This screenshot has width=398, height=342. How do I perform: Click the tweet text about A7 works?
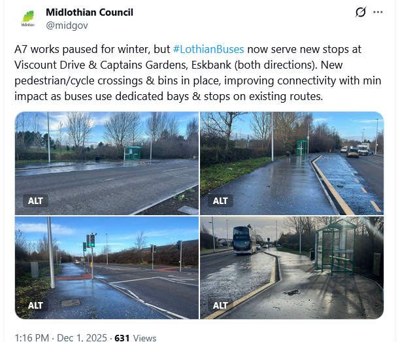(x=198, y=73)
